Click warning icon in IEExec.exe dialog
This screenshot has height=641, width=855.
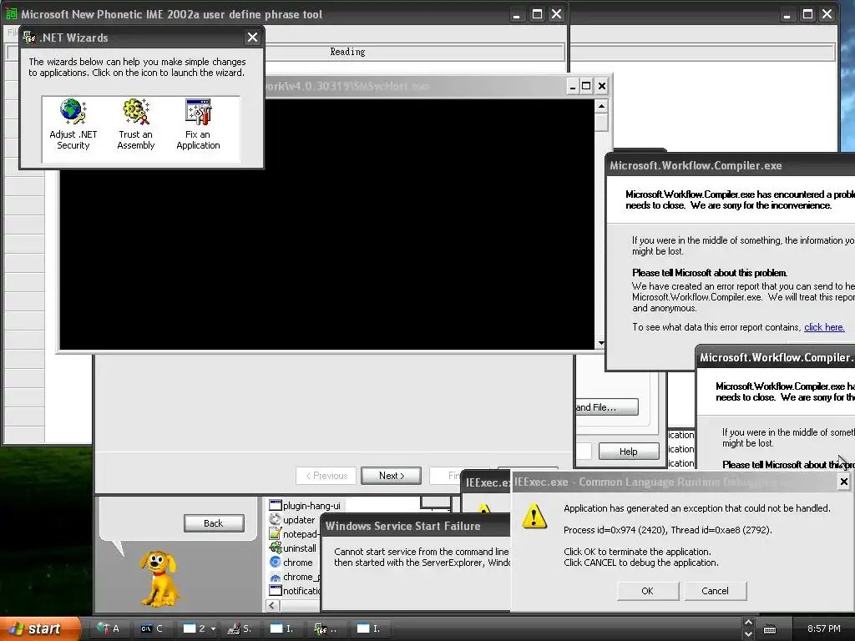(534, 516)
